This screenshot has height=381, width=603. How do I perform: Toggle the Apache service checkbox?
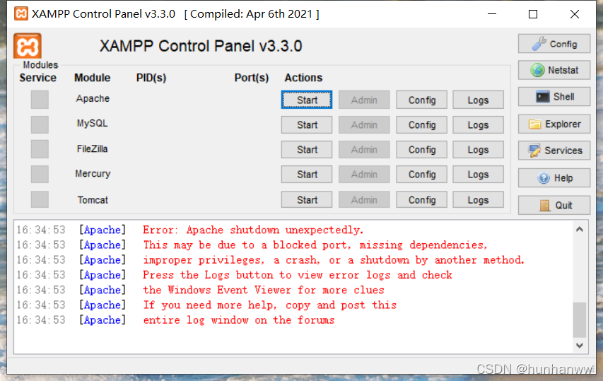point(40,100)
